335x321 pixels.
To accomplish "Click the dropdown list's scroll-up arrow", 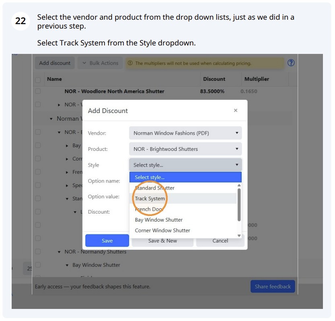I will pos(239,185).
